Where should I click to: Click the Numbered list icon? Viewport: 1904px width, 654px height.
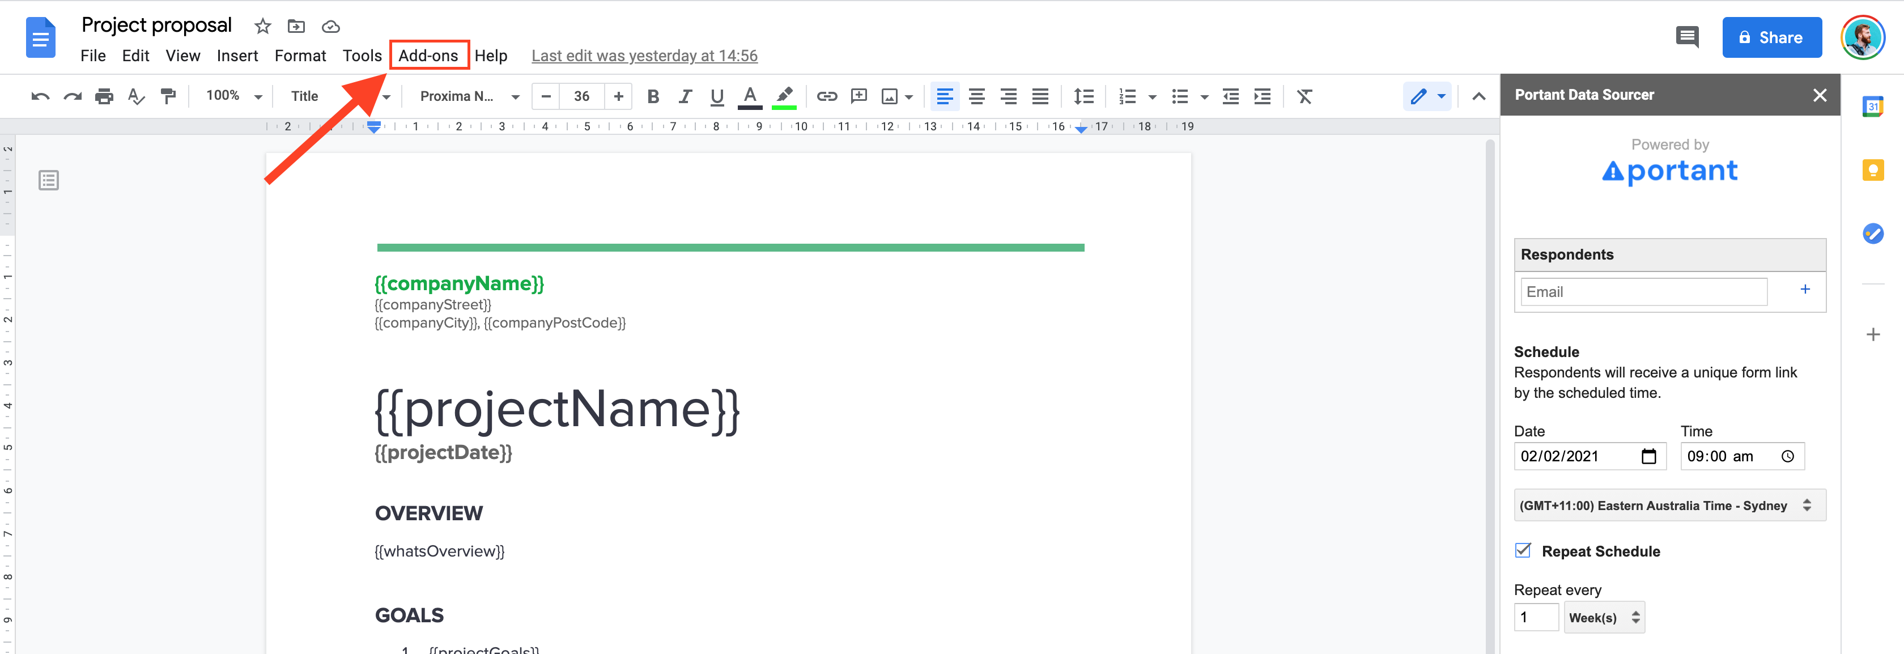tap(1127, 96)
